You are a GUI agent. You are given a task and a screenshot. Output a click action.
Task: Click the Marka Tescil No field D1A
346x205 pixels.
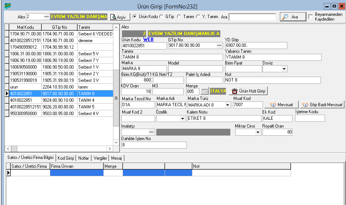tap(138, 105)
